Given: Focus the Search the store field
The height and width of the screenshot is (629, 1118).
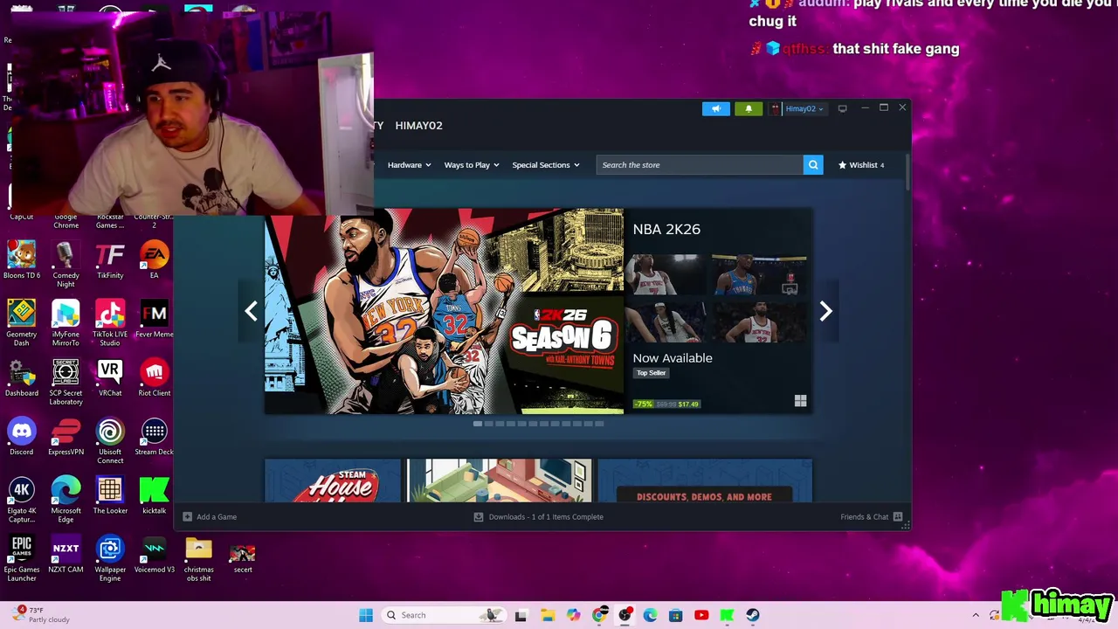Looking at the screenshot, I should pos(700,165).
